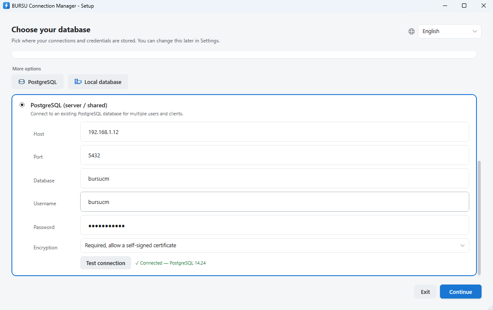Click the globe language icon

coord(411,31)
